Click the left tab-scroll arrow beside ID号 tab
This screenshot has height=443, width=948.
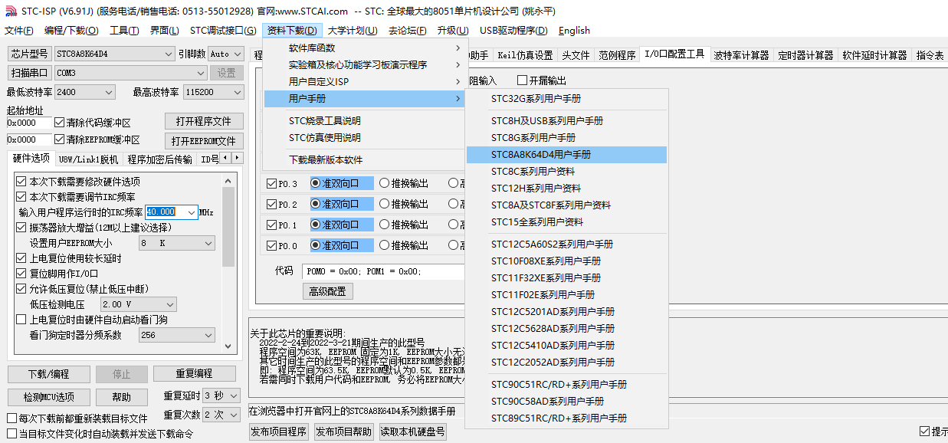(x=226, y=158)
